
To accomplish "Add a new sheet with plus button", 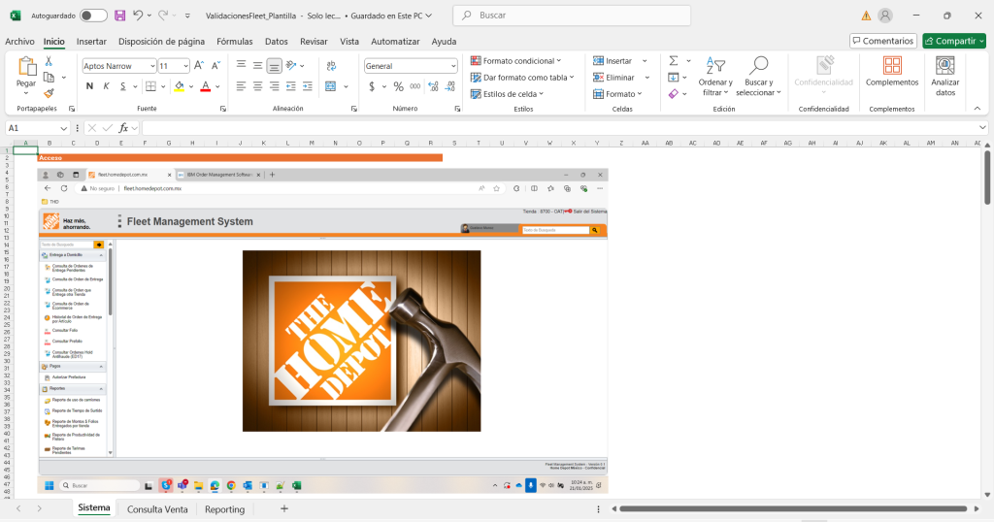I will click(284, 508).
